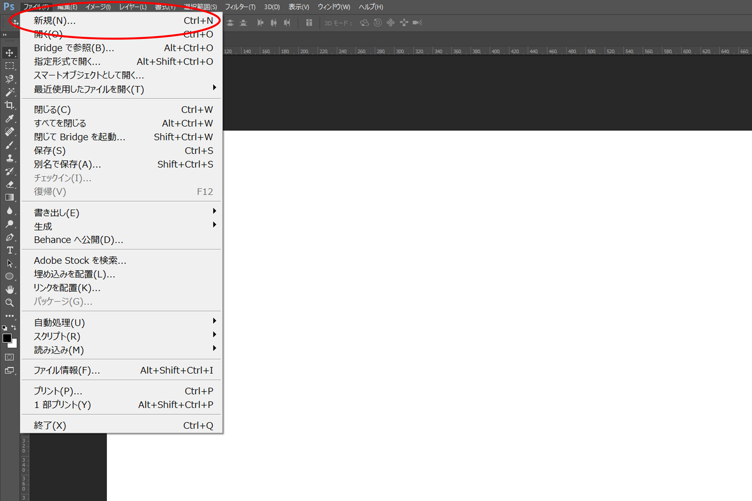Choose Adobe Stock を検索... item
The width and height of the screenshot is (752, 501).
[x=122, y=261]
